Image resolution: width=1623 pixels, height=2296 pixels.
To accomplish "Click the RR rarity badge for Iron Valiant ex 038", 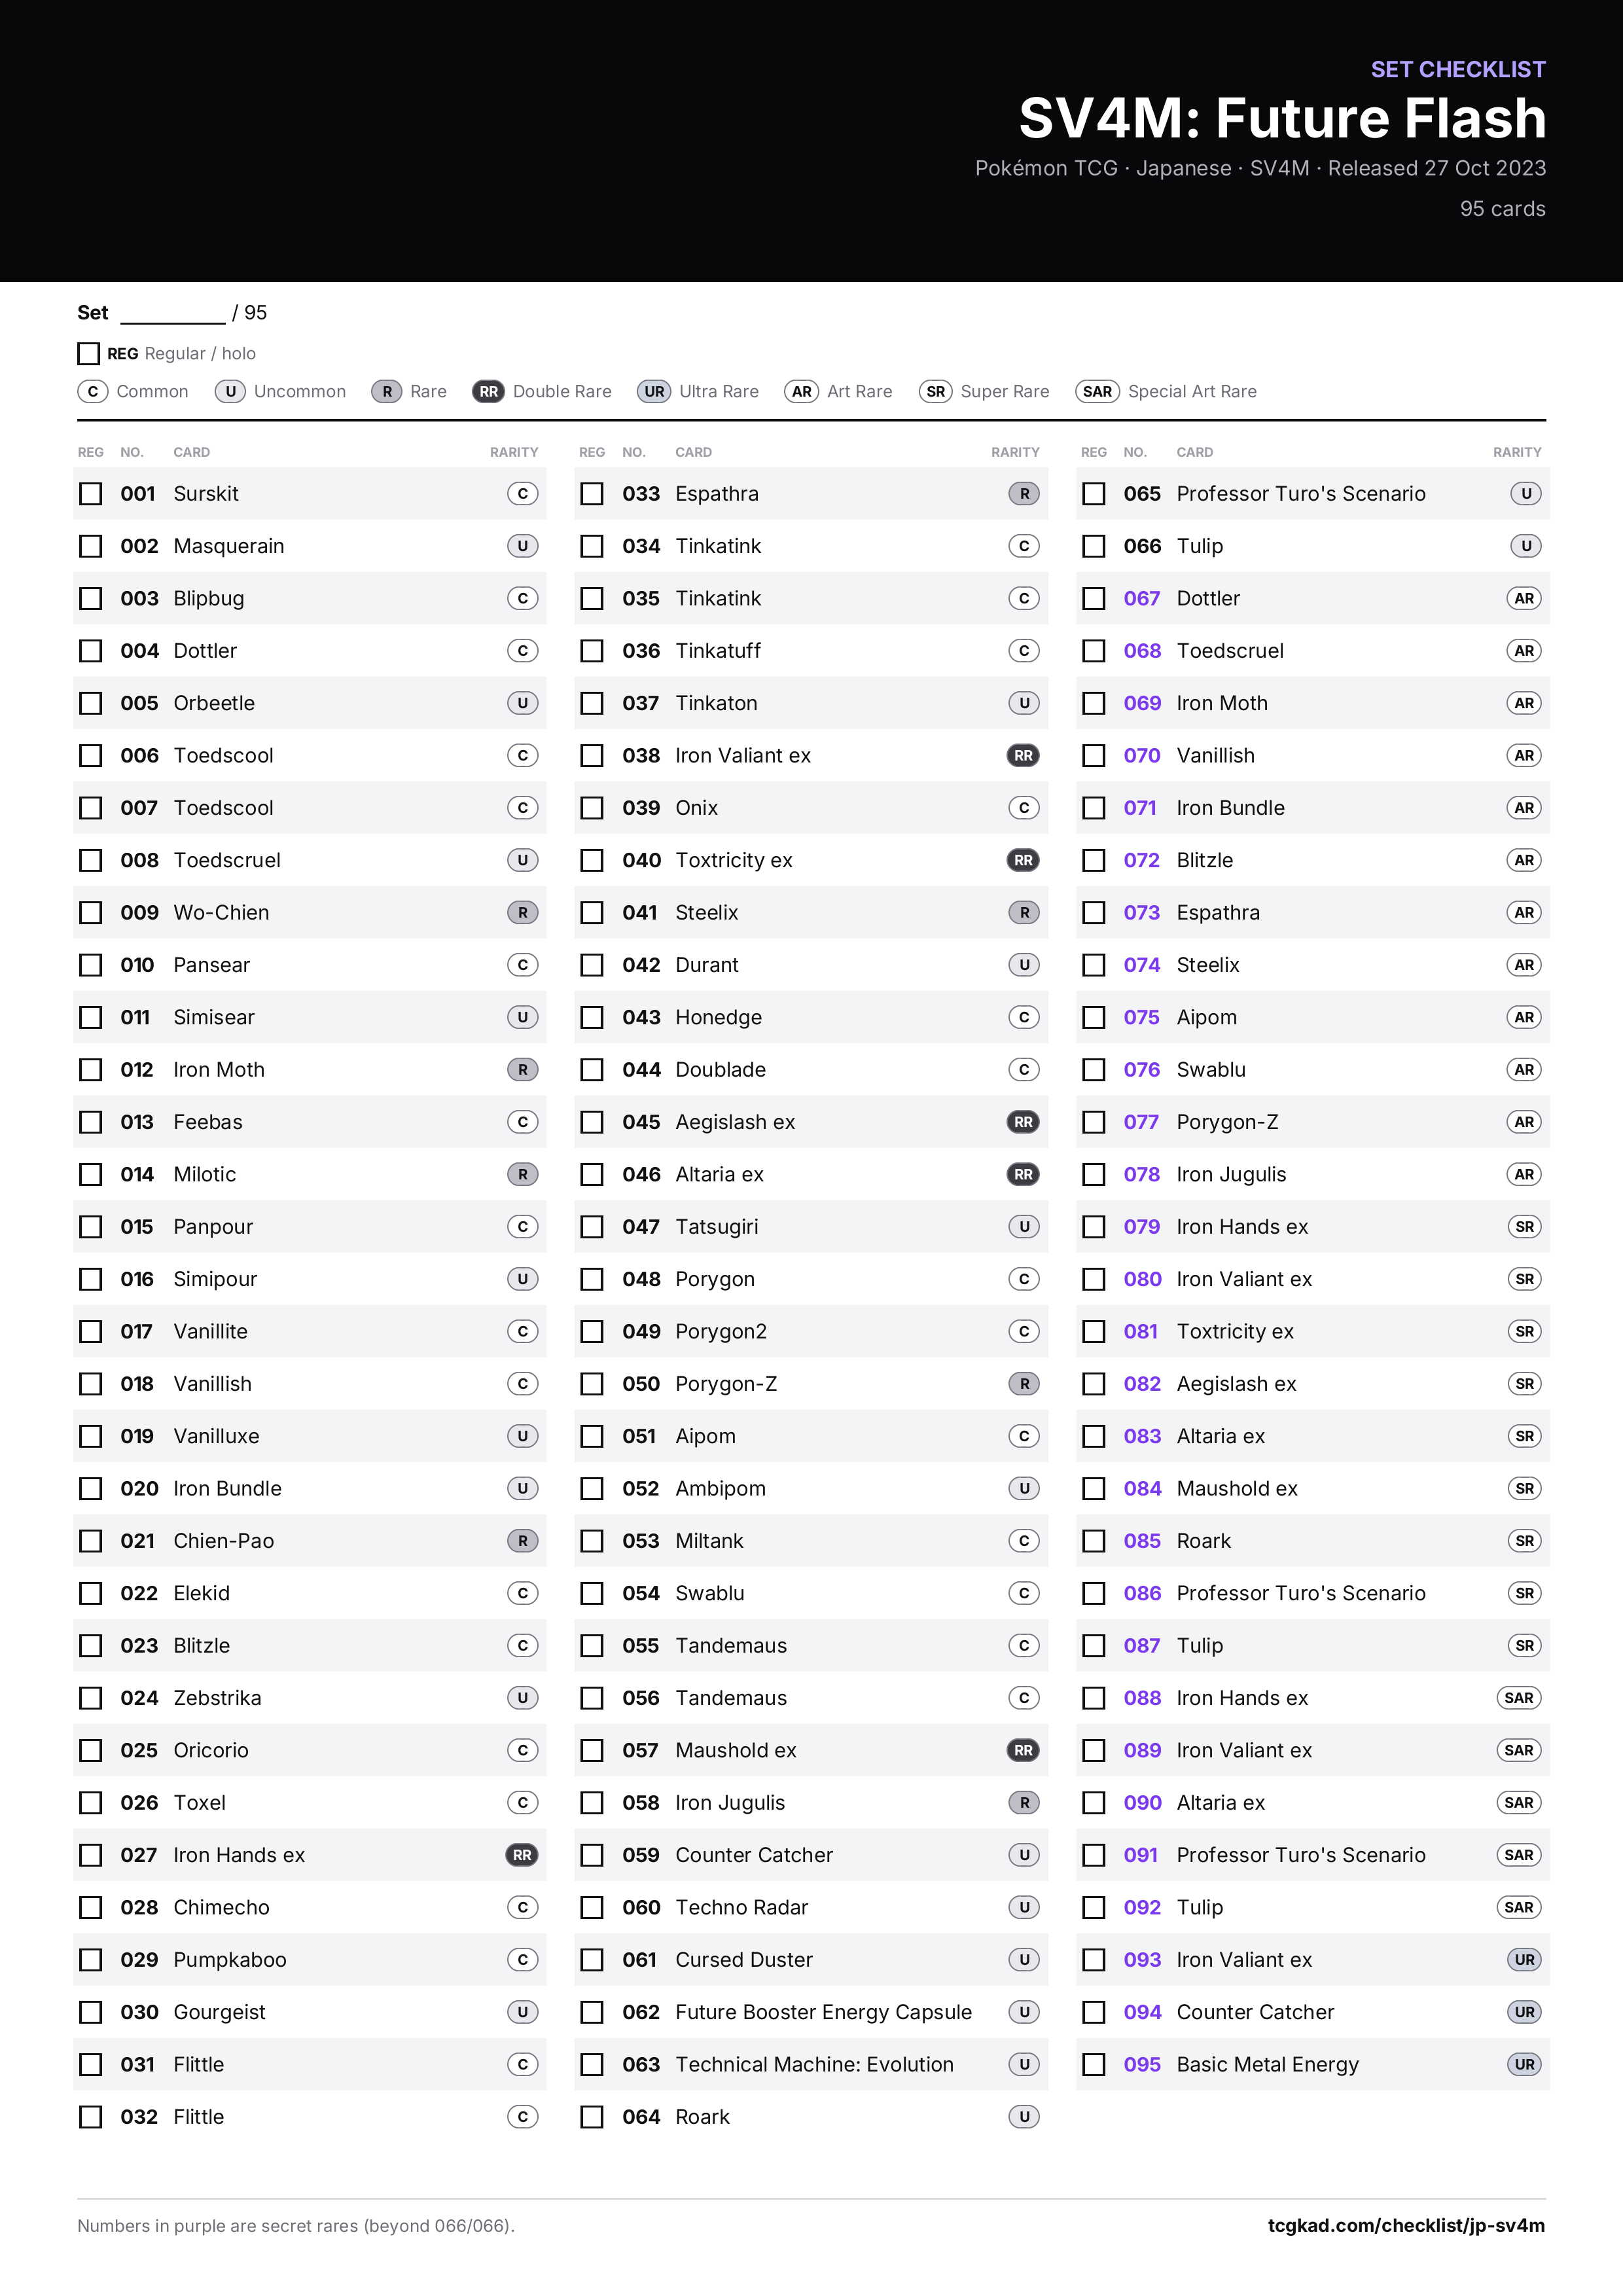I will (1023, 755).
